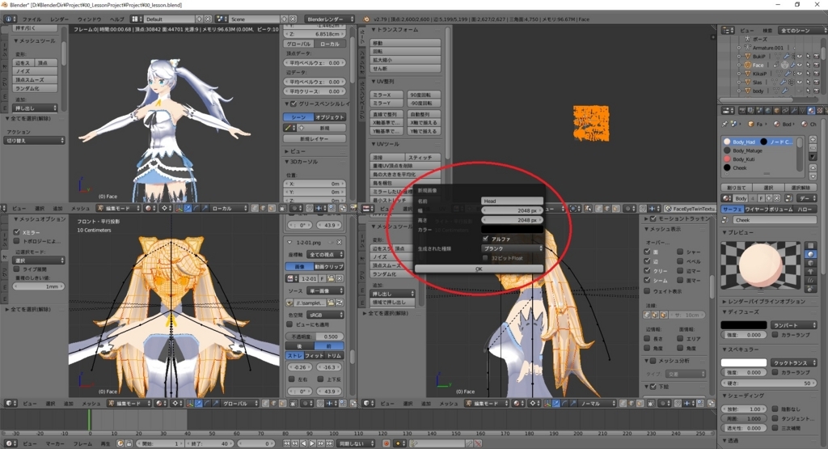Click the 90度回転 button
Screen dimensions: 828x449
point(423,95)
